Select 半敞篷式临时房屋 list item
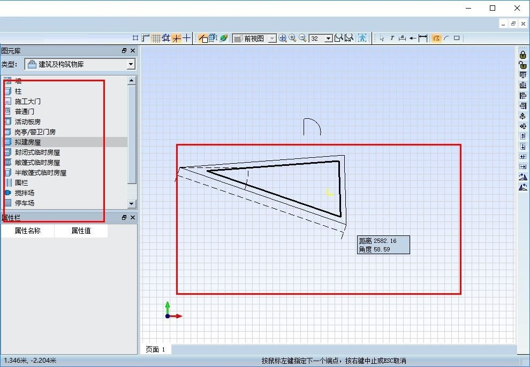530x367 pixels. pos(64,172)
